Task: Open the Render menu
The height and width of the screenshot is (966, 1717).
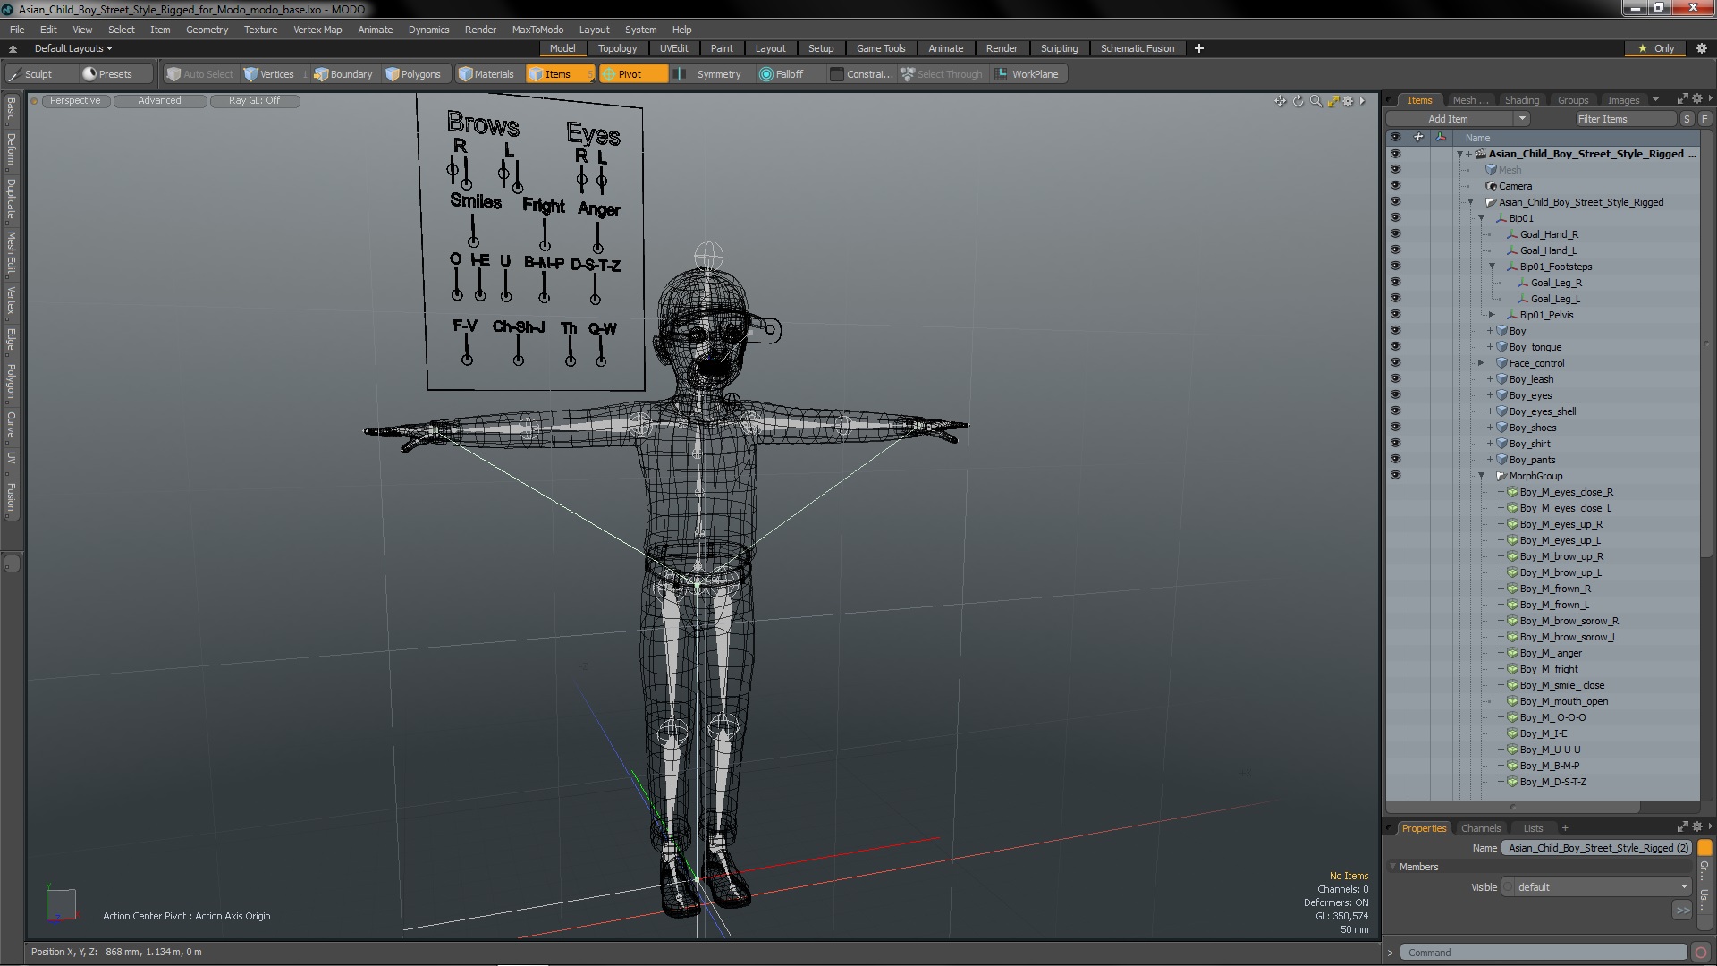Action: [480, 29]
